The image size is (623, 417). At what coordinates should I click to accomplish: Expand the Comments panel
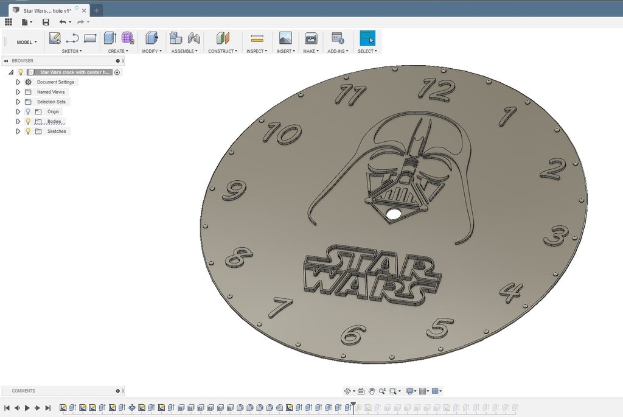click(117, 391)
